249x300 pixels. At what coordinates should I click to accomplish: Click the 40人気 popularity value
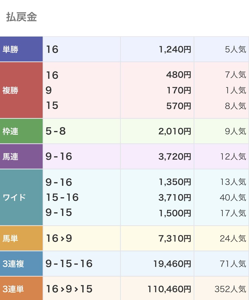tap(233, 198)
